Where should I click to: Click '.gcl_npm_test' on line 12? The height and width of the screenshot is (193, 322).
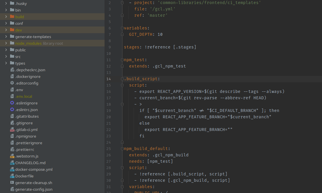point(169,66)
